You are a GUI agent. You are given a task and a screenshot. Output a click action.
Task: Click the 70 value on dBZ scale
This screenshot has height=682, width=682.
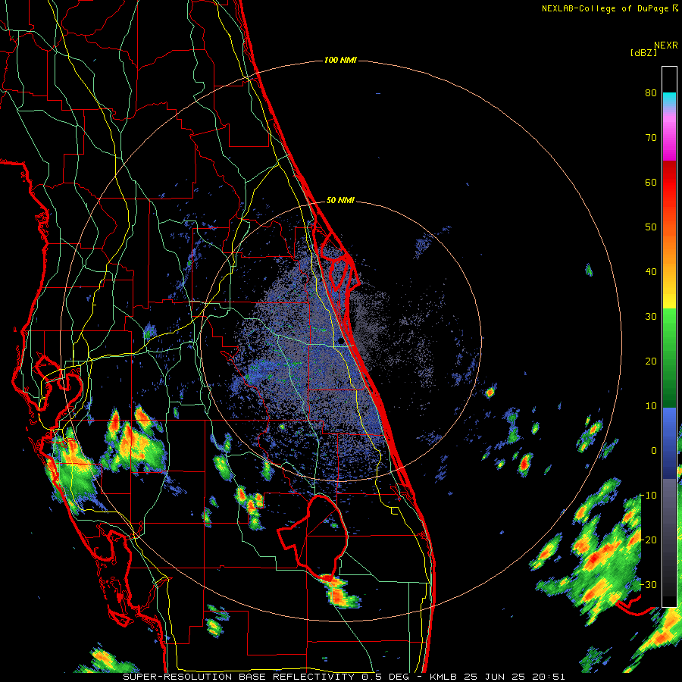(x=651, y=138)
